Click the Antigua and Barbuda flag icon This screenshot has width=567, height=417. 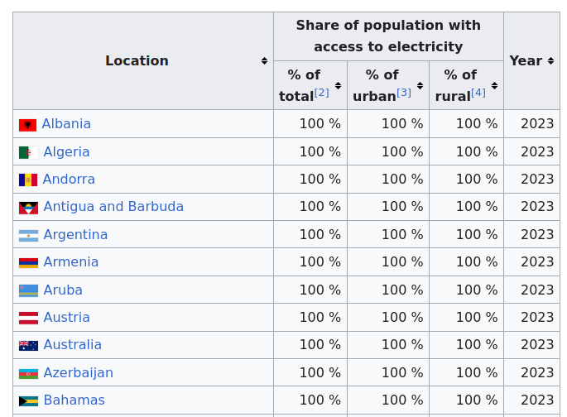click(x=29, y=208)
